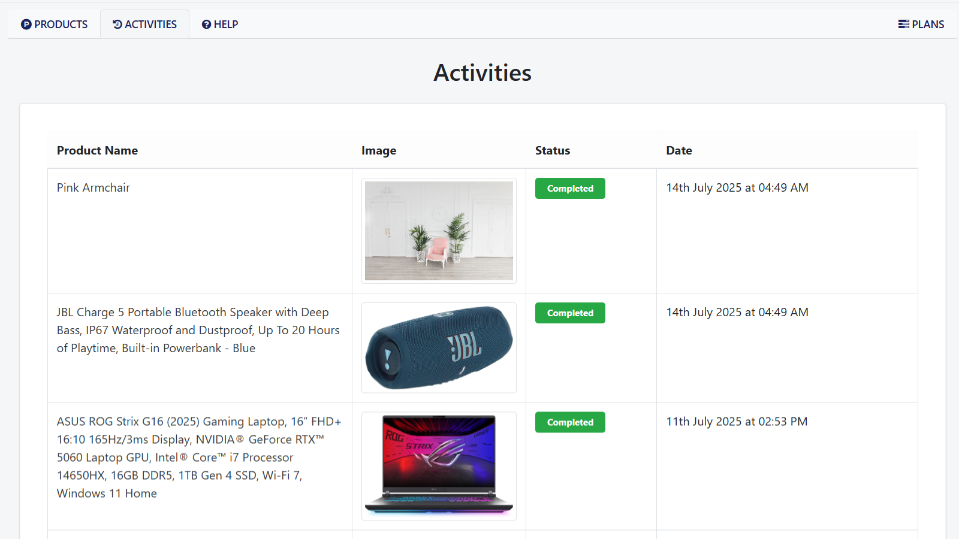Screen dimensions: 959x539
Task: Select the Pink Armchair product name
Action: 94,188
